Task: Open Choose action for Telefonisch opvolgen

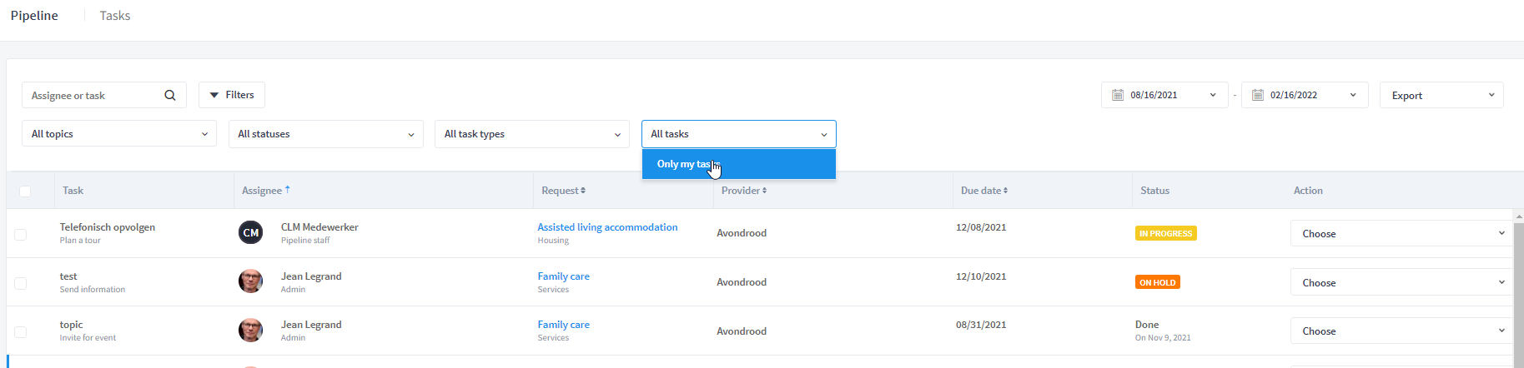Action: (1401, 233)
